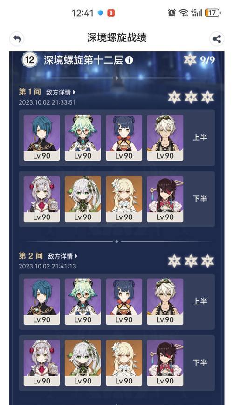Tap the red notification icon in status bar
Screen dimensions: 233x405
[111, 13]
